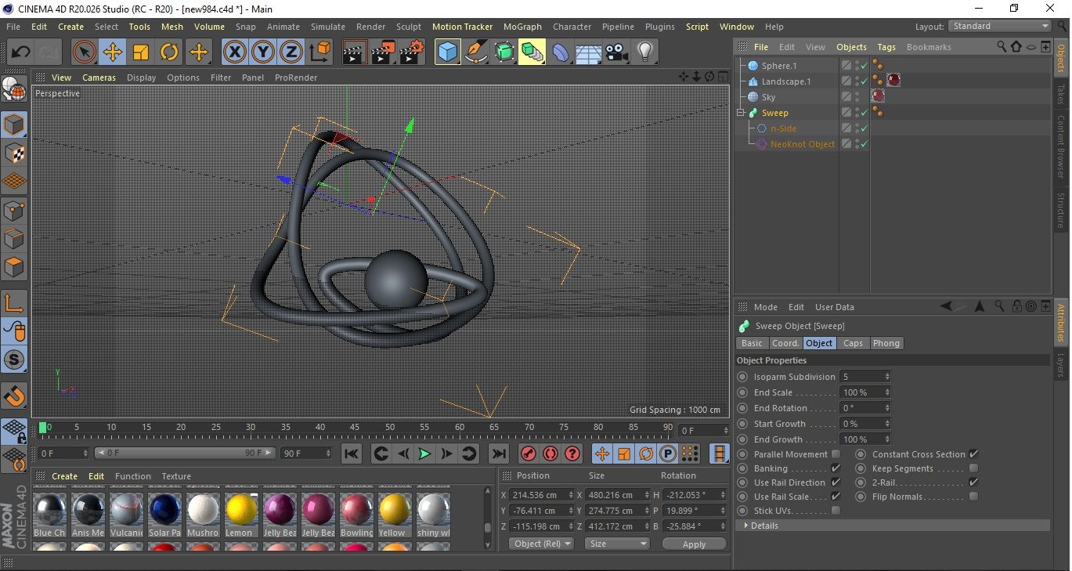Switch to Polygons mode
This screenshot has height=571, width=1072.
pyautogui.click(x=14, y=267)
